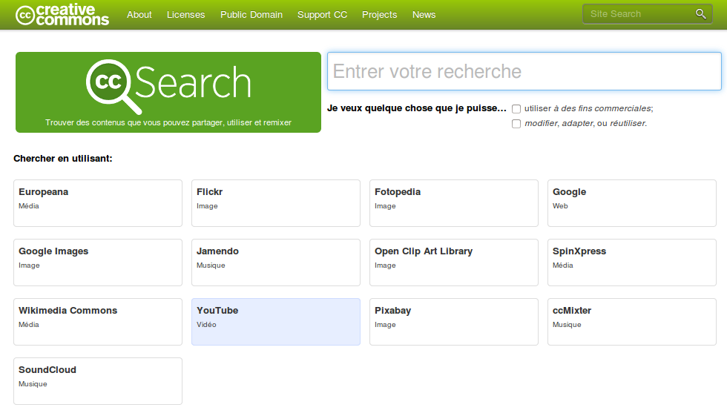Enable the commercial use checkbox
This screenshot has width=727, height=416.
point(516,109)
